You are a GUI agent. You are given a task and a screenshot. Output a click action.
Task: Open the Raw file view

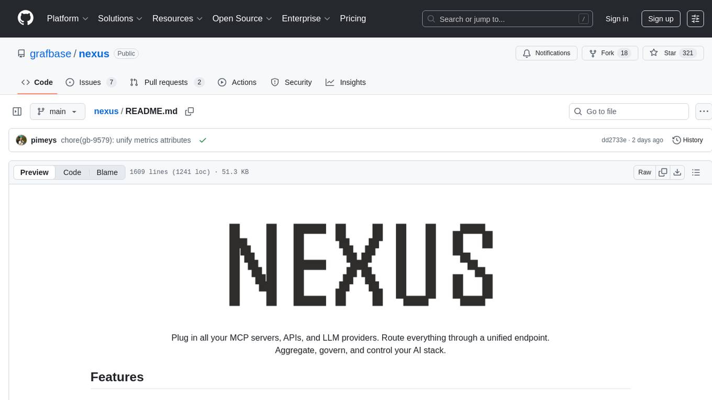point(644,172)
